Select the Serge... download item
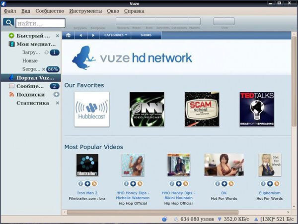Viewport: 298px width, 224px height. coord(31,69)
